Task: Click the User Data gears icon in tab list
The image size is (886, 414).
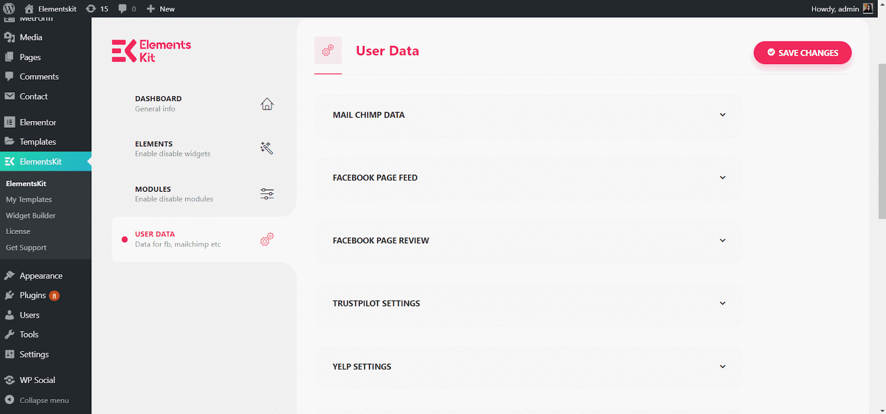Action: 267,239
